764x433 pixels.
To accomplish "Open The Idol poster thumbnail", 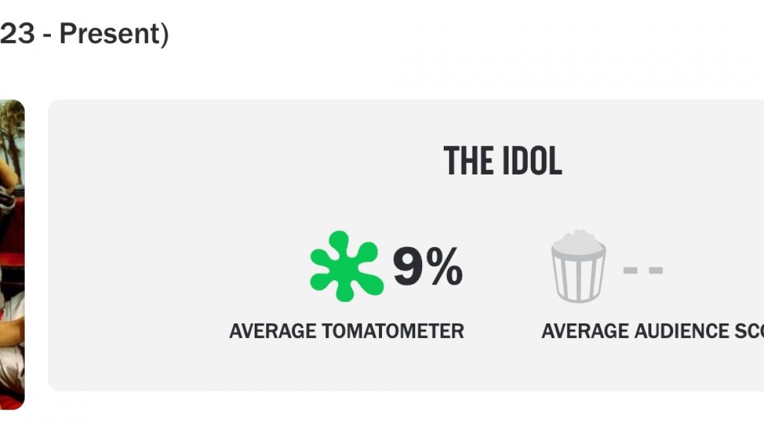I will click(11, 255).
